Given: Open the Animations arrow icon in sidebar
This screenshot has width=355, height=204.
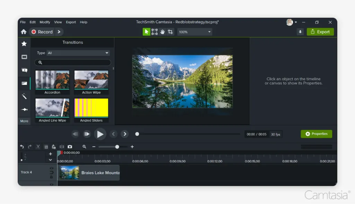Looking at the screenshot, I should click(x=24, y=110).
